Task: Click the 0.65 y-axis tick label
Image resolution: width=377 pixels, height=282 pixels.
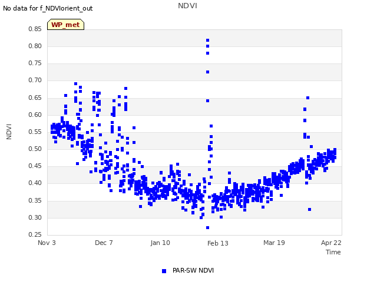Action: [35, 98]
